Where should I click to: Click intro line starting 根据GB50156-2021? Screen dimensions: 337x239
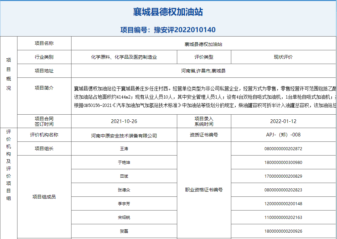(205, 106)
